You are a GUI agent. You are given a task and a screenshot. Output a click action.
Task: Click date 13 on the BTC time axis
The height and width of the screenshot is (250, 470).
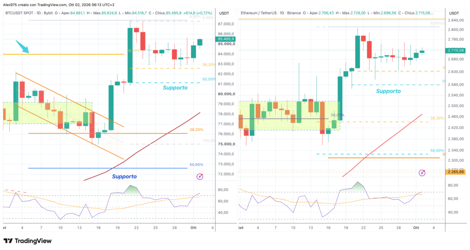[79, 228]
